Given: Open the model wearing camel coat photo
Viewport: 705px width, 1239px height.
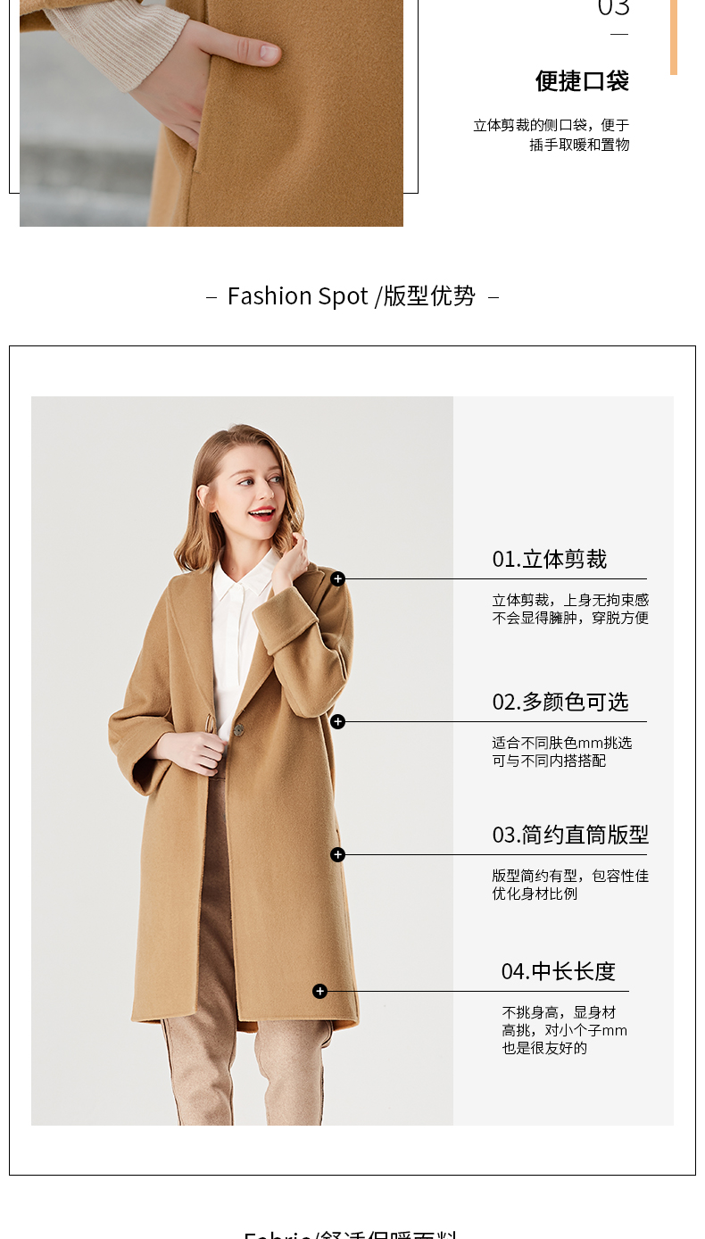Looking at the screenshot, I should 242,761.
